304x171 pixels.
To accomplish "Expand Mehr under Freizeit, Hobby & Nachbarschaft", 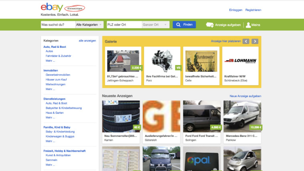I will coord(51,165).
